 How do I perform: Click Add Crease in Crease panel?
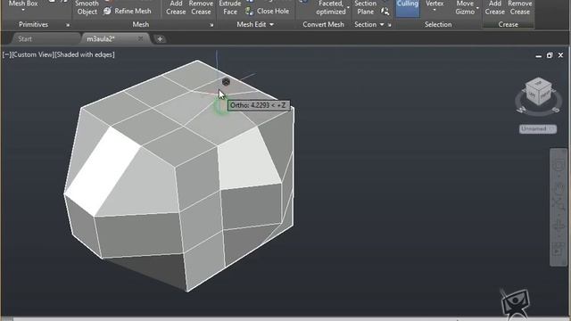coord(495,8)
